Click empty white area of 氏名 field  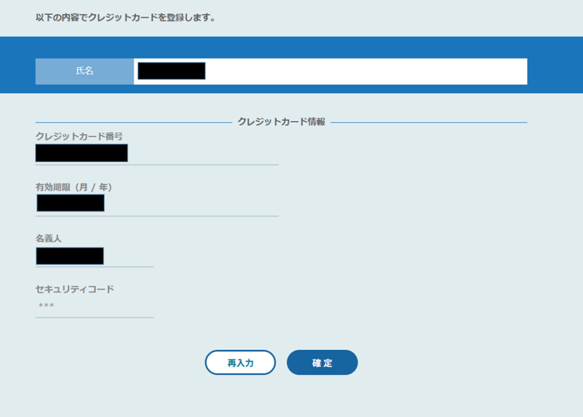coord(364,71)
